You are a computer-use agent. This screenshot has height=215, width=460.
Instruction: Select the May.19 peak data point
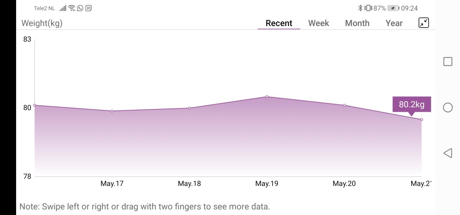(x=267, y=97)
